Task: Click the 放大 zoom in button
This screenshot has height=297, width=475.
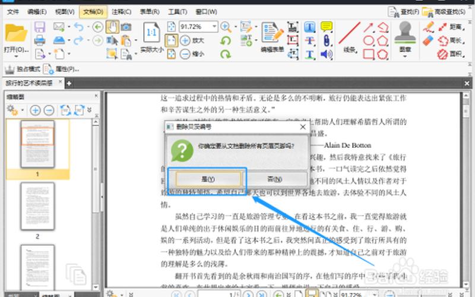Action: 192,40
